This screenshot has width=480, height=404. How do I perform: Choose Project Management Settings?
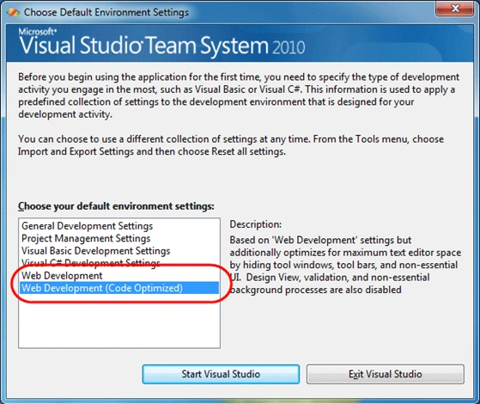[119, 238]
